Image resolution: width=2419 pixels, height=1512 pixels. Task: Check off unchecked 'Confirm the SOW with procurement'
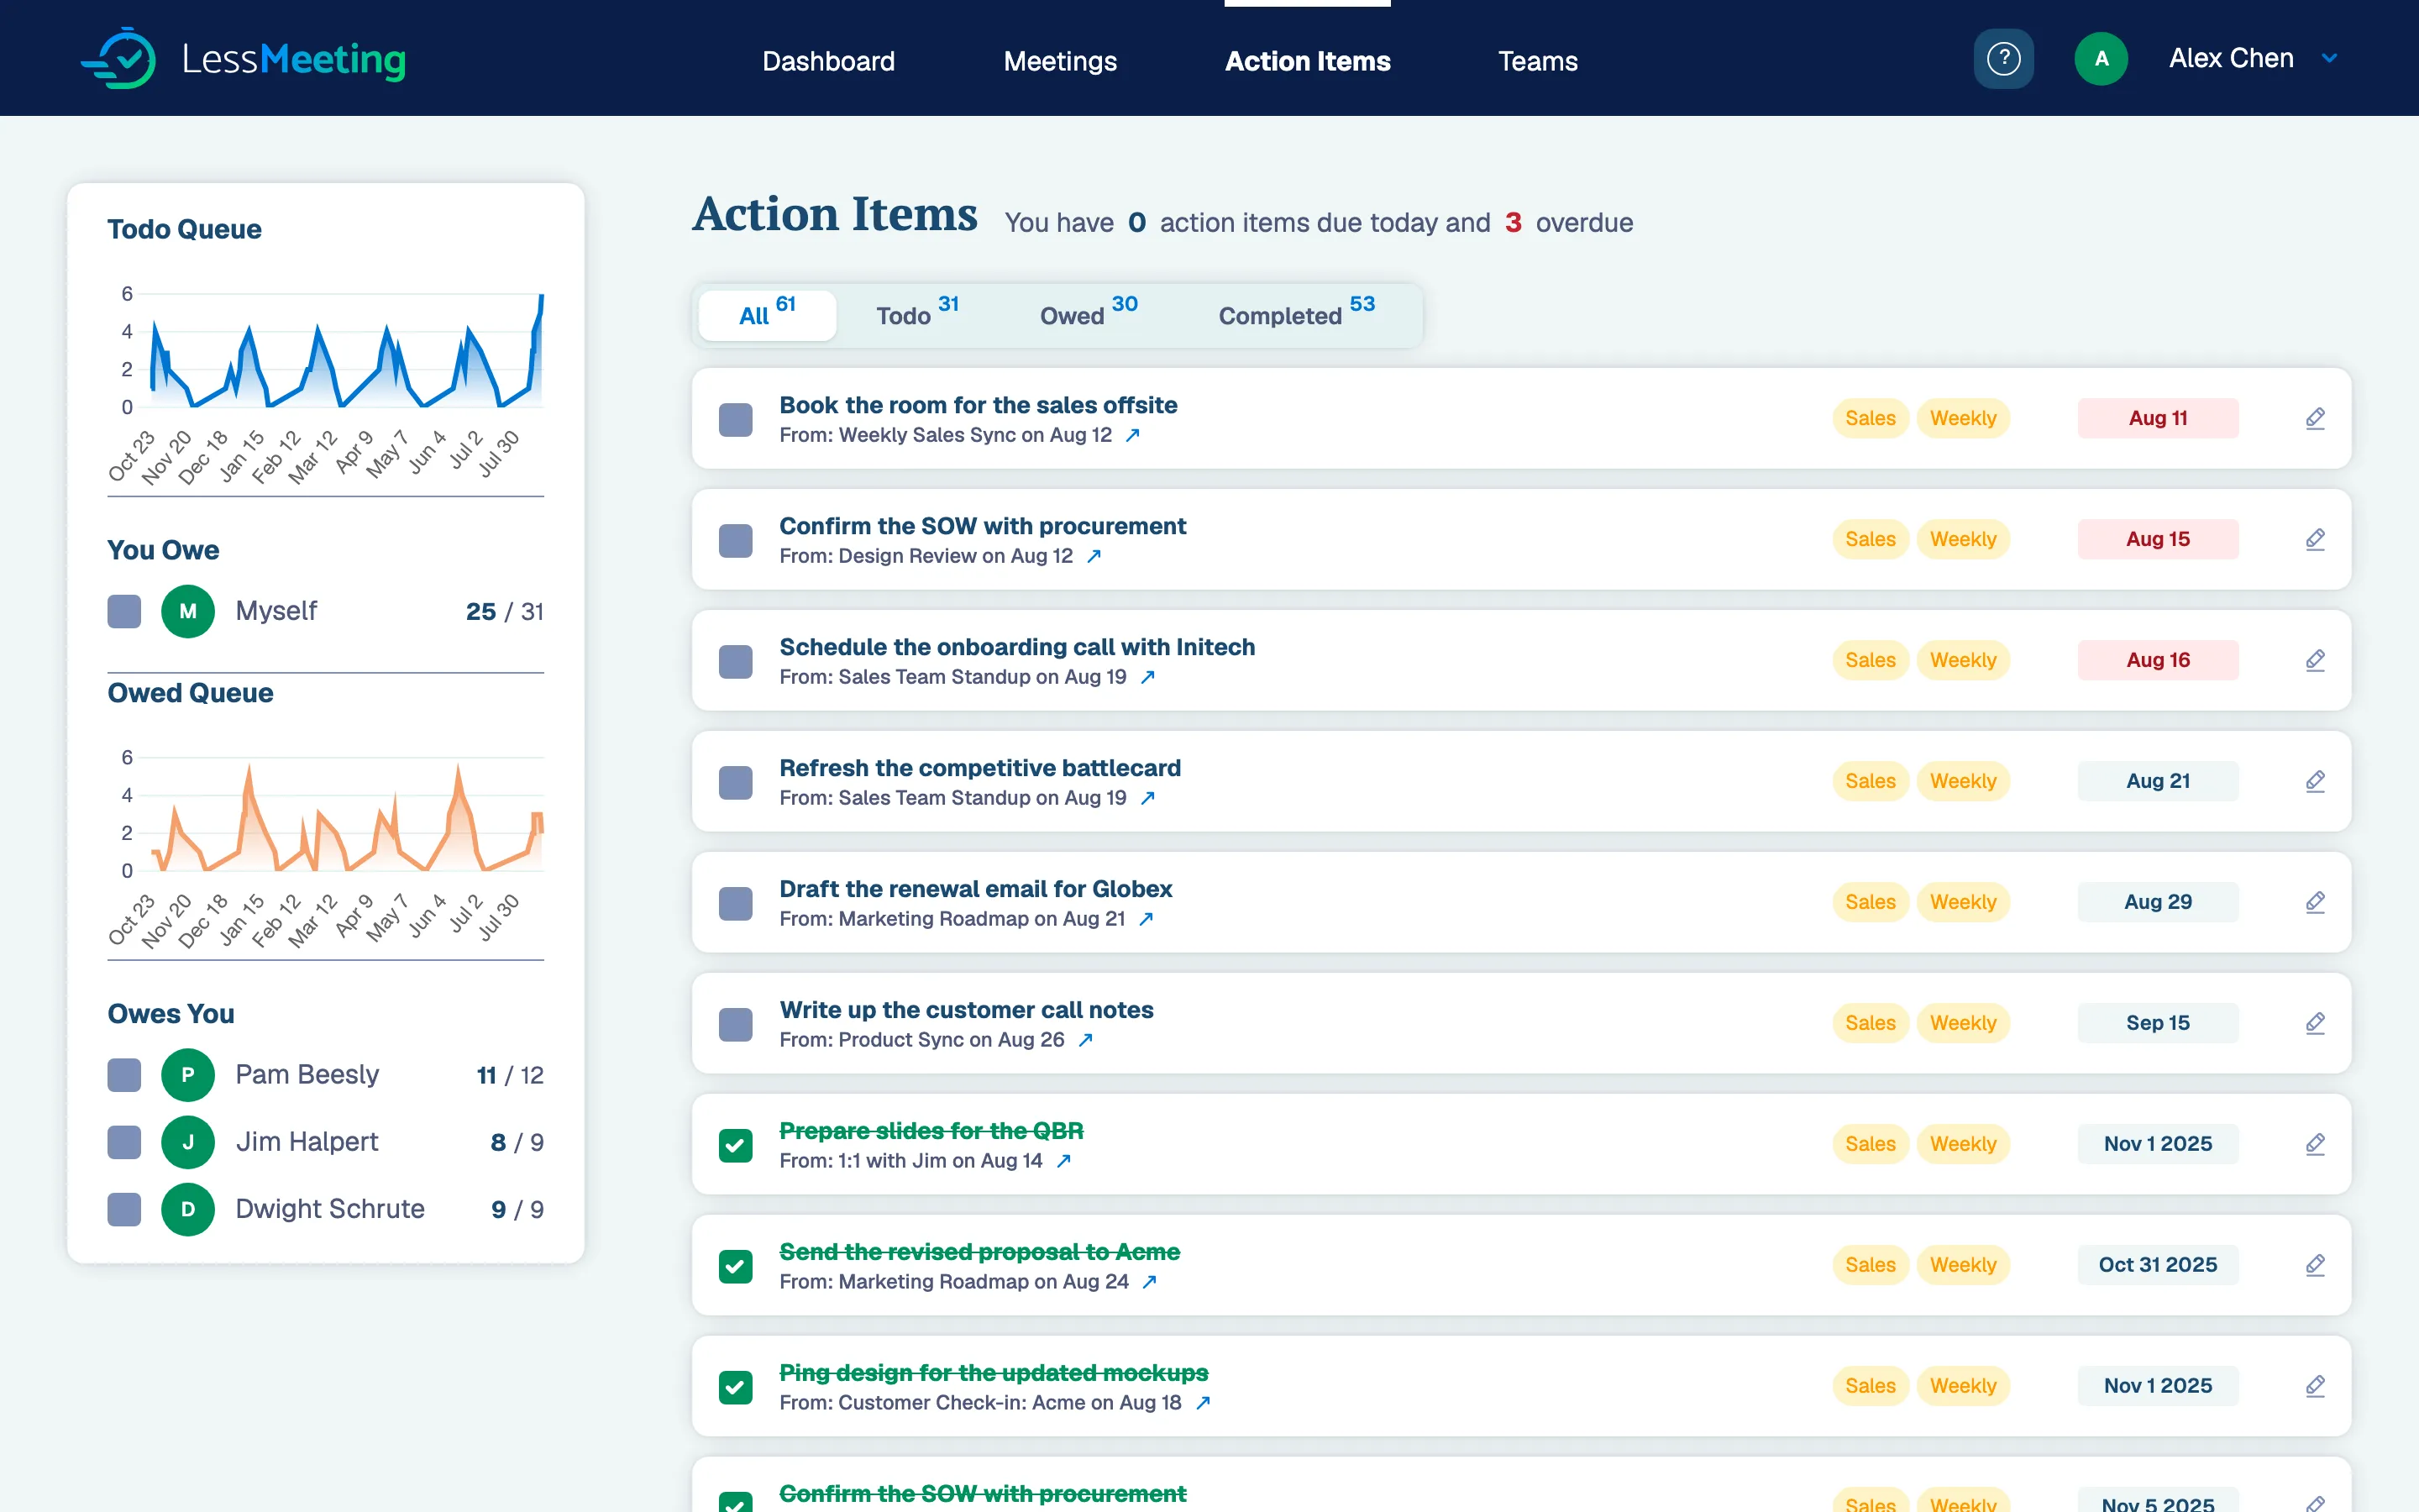[x=736, y=541]
